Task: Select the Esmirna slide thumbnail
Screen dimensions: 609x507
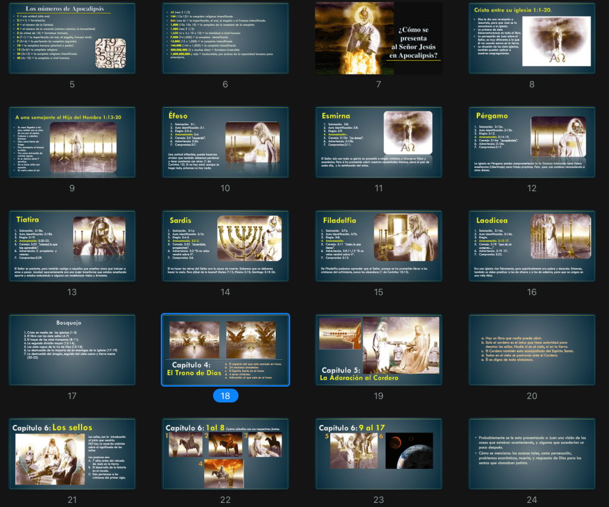Action: tap(378, 142)
